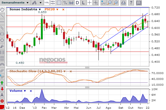Select the S speed lines tool
This screenshot has width=166, height=110.
coord(2,77)
